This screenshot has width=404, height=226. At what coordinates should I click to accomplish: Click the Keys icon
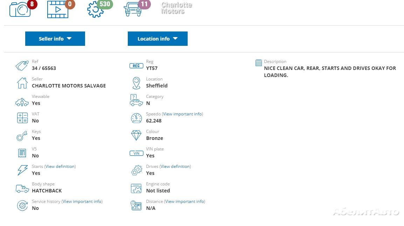coord(22,135)
